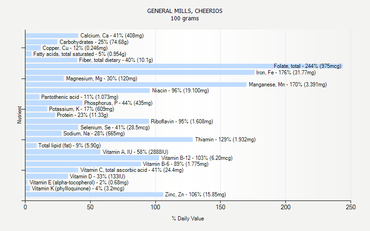Select the Fiber, total dietary - 40% label
370x231 pixels.
tap(116, 60)
